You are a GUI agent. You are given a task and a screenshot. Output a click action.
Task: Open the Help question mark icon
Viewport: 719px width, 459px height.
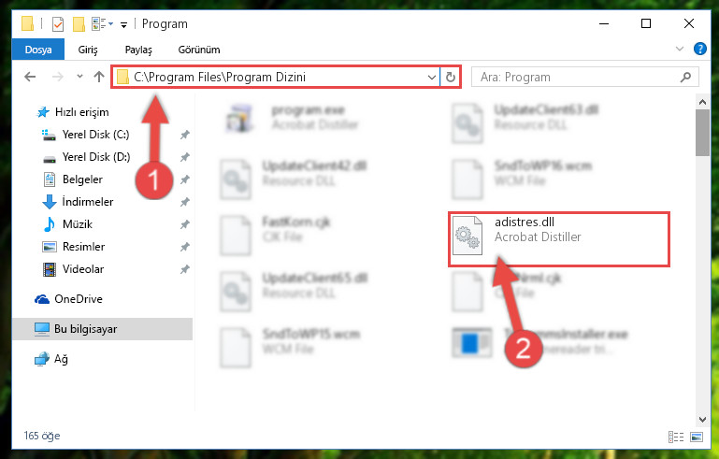[699, 49]
